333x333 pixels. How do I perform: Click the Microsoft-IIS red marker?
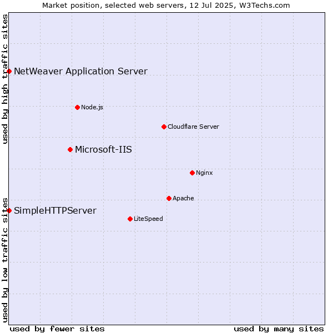click(x=70, y=150)
